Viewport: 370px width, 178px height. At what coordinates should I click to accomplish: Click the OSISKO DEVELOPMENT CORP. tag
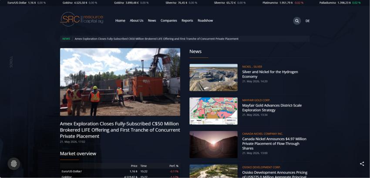point(261,168)
